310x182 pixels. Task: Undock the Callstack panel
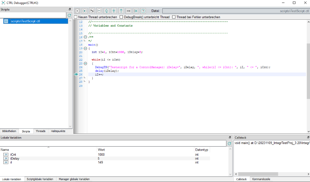pos(308,138)
